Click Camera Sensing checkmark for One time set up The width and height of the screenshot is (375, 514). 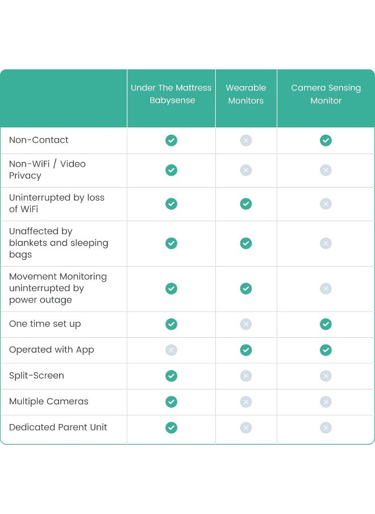326,324
